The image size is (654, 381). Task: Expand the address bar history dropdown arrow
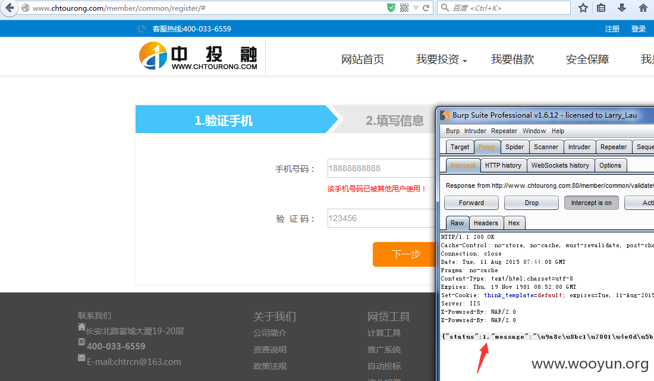416,8
